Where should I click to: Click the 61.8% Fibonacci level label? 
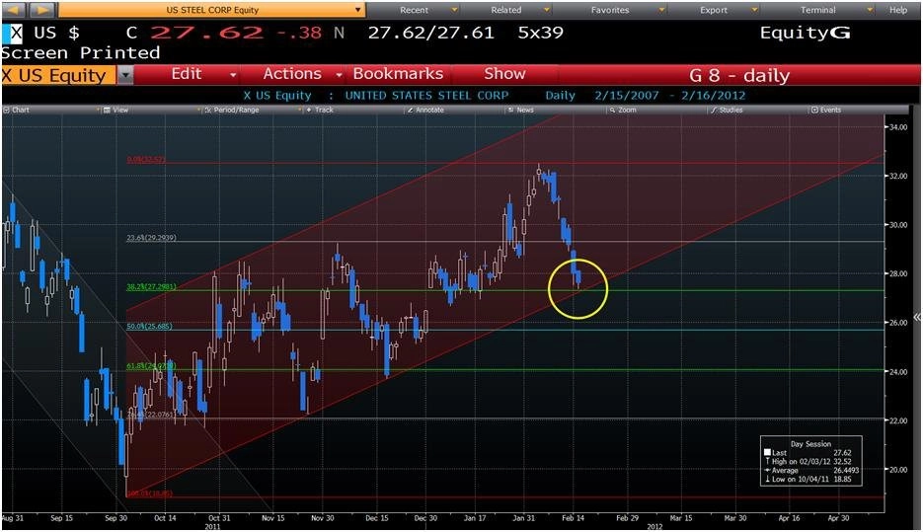tap(151, 366)
